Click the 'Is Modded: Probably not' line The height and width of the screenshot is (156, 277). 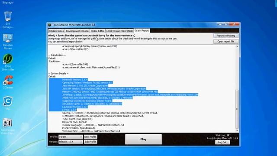coord(103,116)
